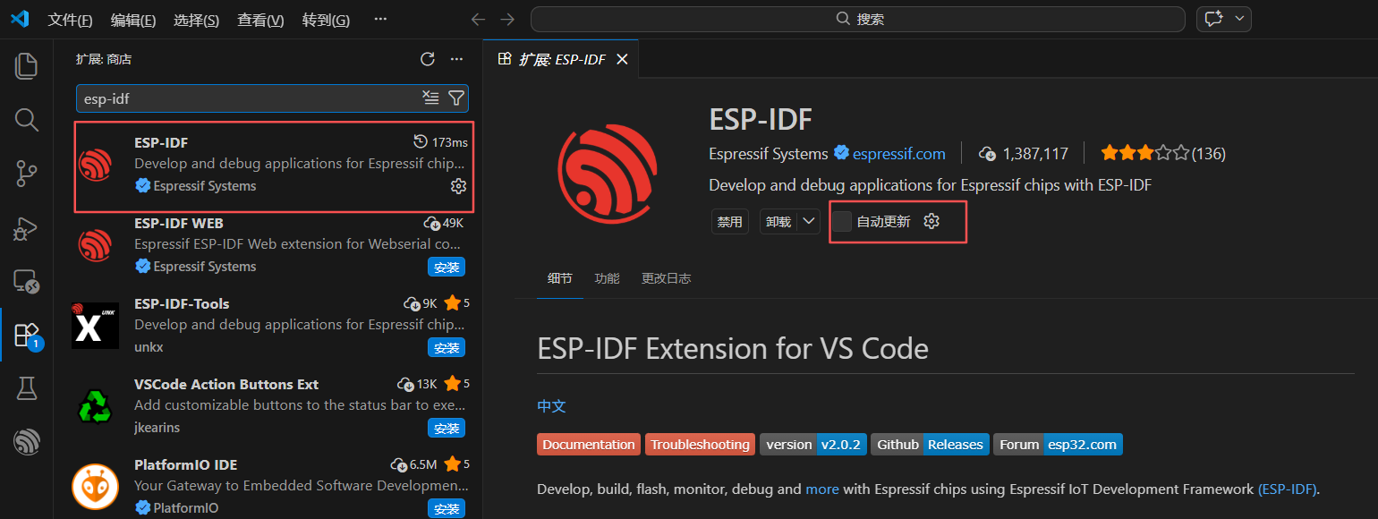Open the Copilot chat dropdown chevron
Image resolution: width=1378 pixels, height=519 pixels.
[1239, 19]
